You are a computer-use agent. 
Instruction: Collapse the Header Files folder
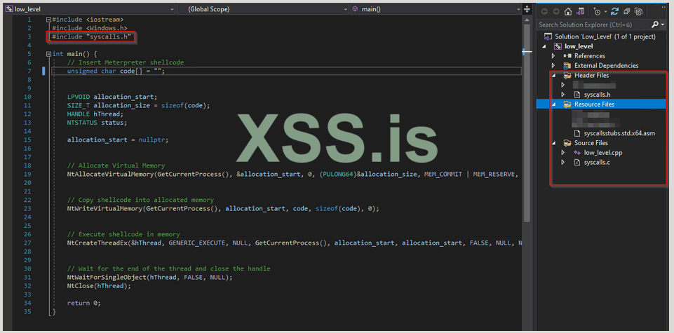553,75
